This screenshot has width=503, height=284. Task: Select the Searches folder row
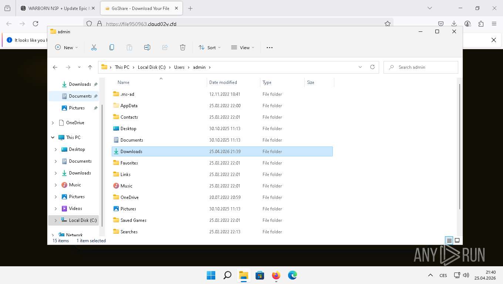[x=222, y=232]
